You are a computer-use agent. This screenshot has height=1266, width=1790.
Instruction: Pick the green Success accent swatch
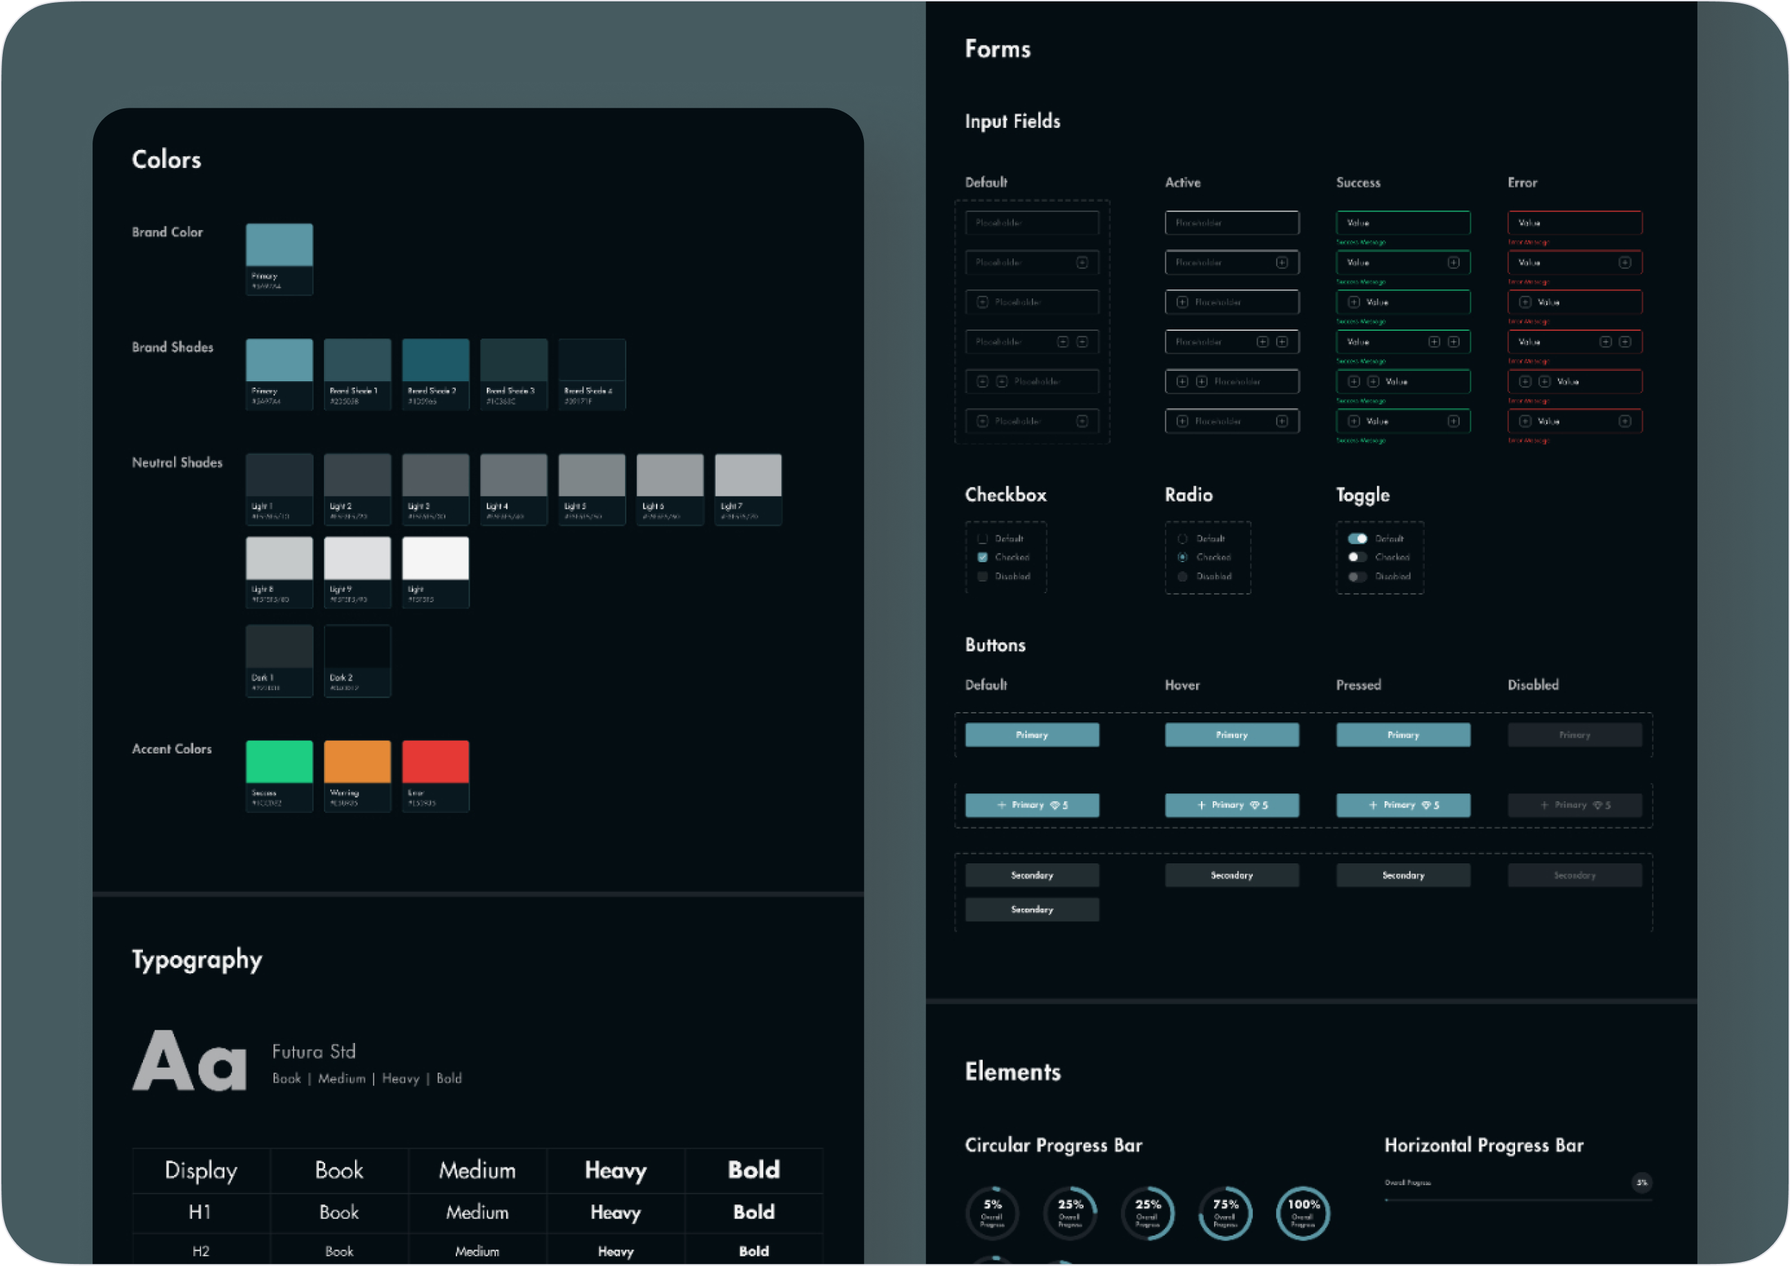point(279,762)
